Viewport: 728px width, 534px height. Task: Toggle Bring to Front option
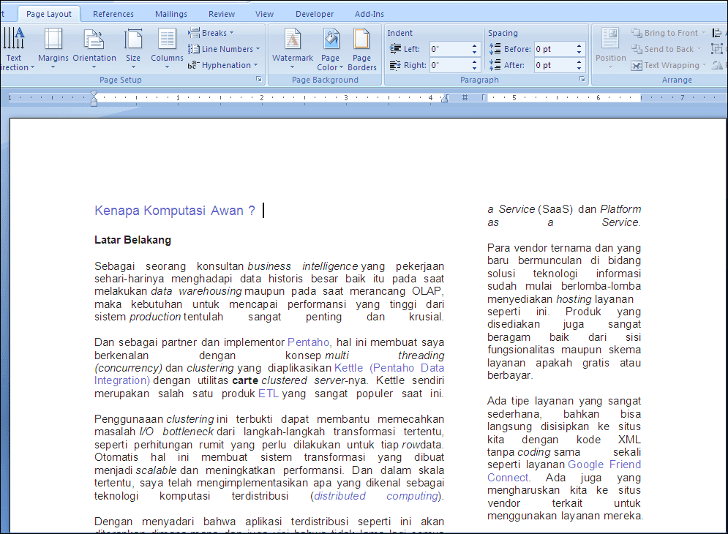(x=667, y=32)
